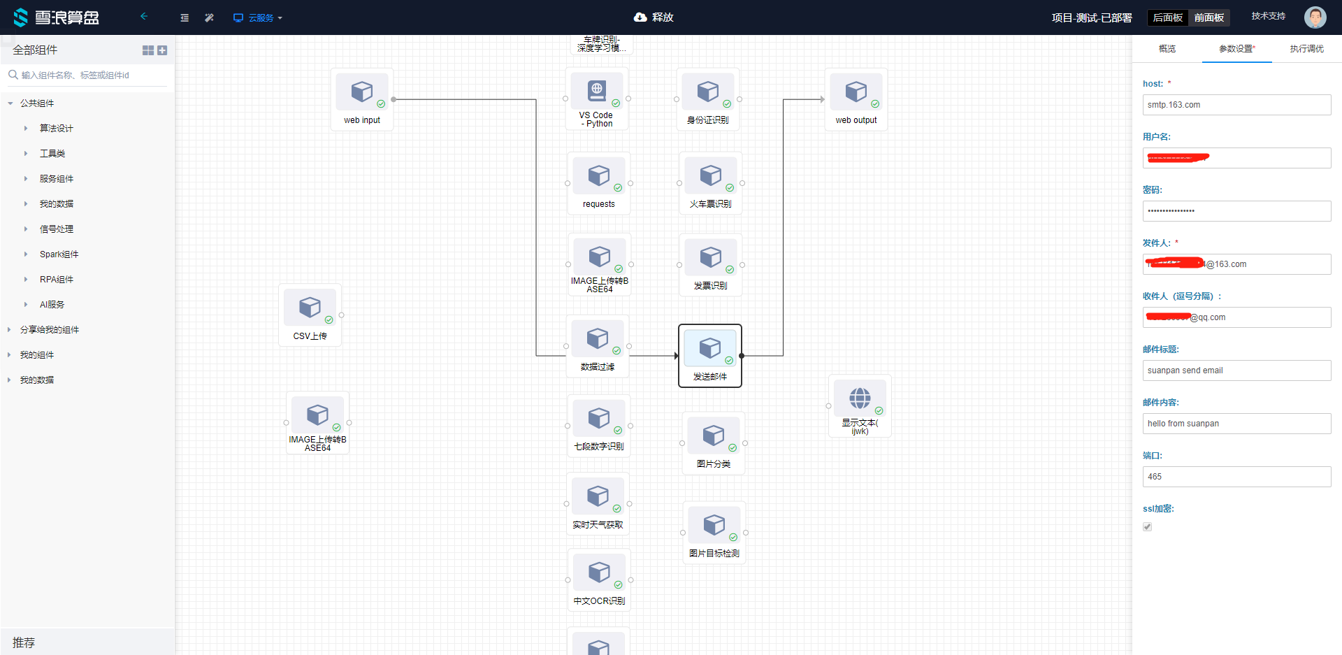Screen dimensions: 1342x655
Task: Click the back arrow in the top bar
Action: pyautogui.click(x=144, y=16)
